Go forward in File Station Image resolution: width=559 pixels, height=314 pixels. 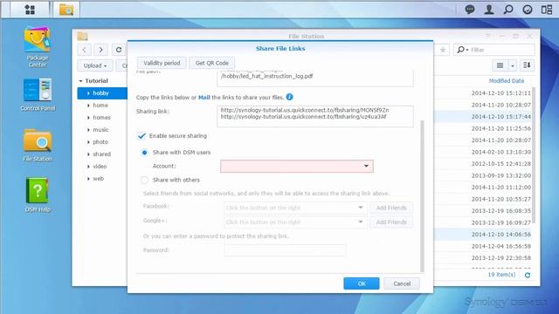(x=101, y=50)
